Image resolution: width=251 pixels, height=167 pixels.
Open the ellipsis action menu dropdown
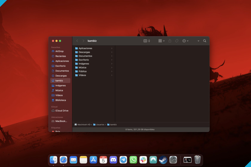coord(185,41)
